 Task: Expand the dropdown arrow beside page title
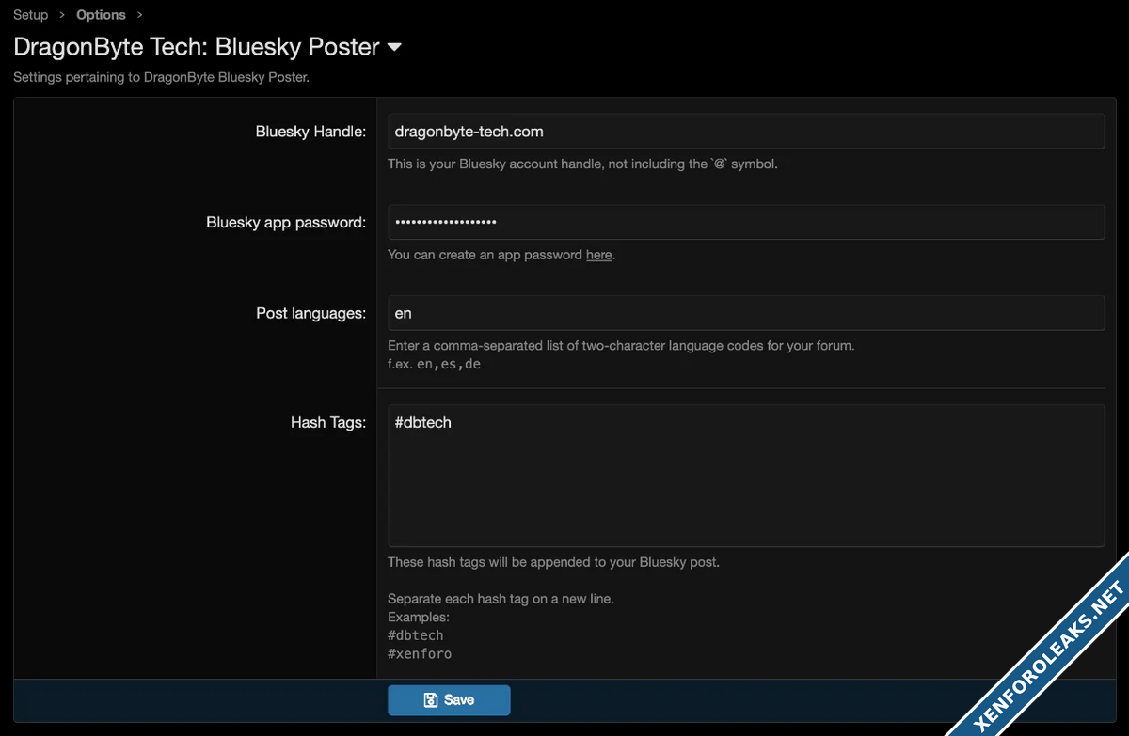point(394,47)
